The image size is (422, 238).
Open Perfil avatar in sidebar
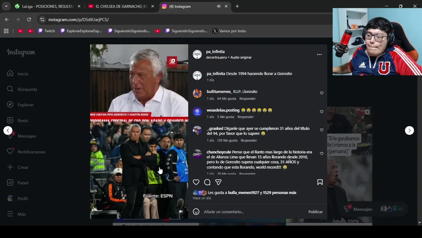click(x=10, y=198)
